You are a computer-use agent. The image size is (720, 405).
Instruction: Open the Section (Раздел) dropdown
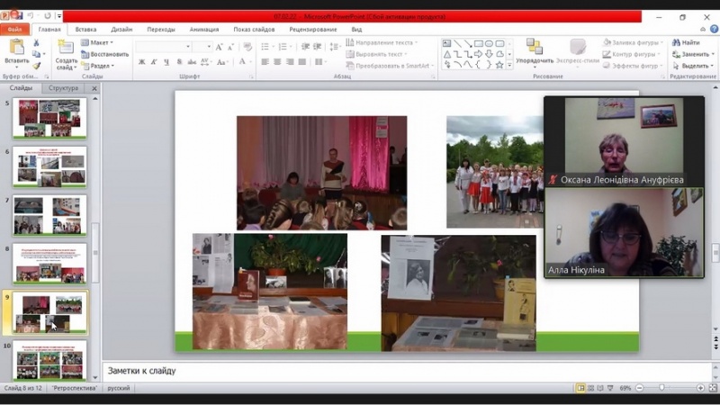pyautogui.click(x=100, y=66)
